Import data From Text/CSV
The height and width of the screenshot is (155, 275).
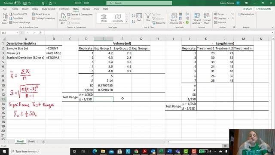click(x=18, y=14)
